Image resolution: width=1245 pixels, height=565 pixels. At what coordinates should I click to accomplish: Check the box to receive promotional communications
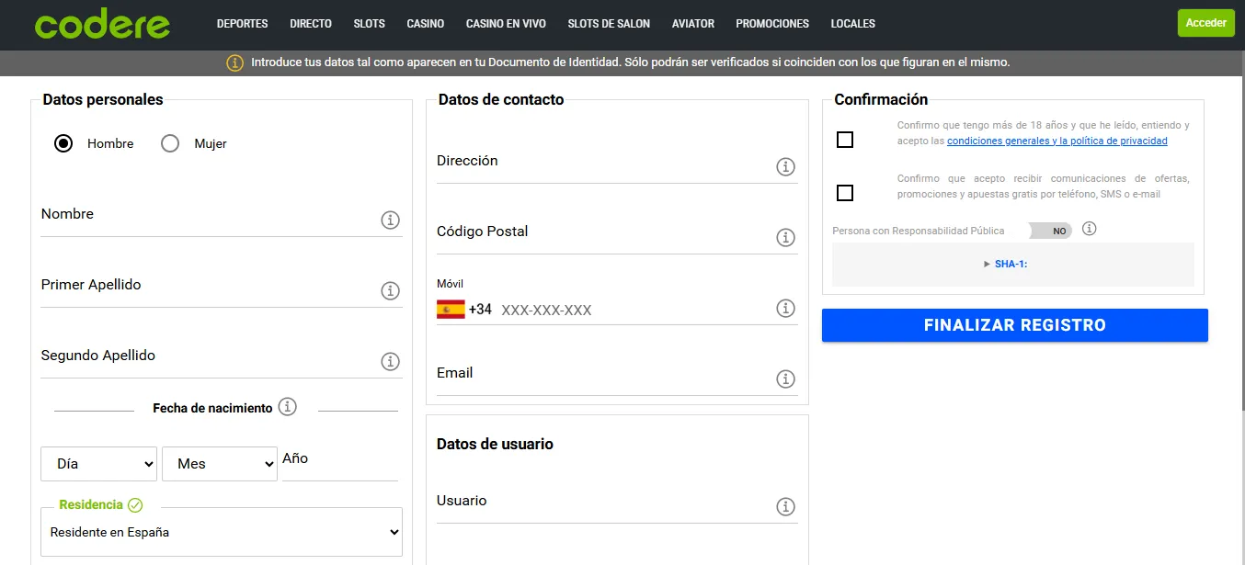pos(843,192)
